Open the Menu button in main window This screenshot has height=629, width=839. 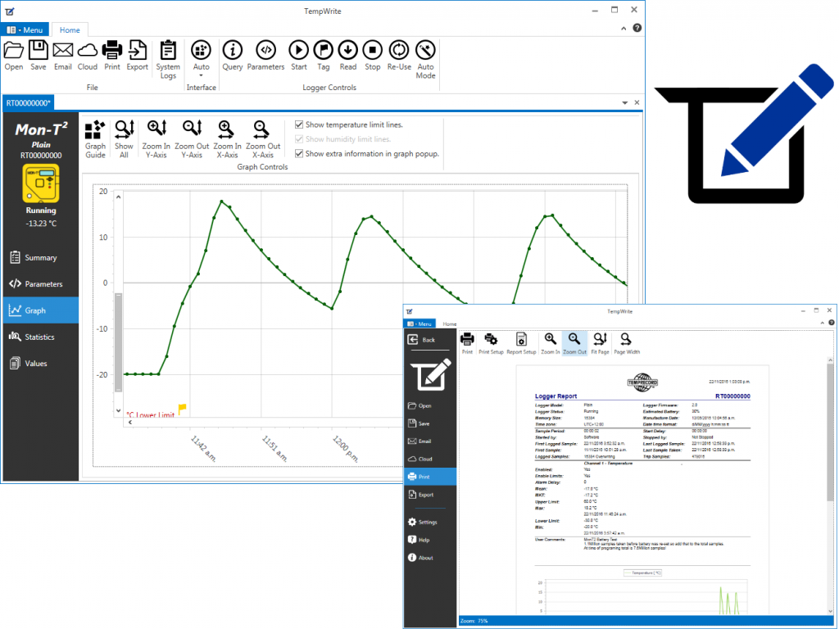coord(25,30)
